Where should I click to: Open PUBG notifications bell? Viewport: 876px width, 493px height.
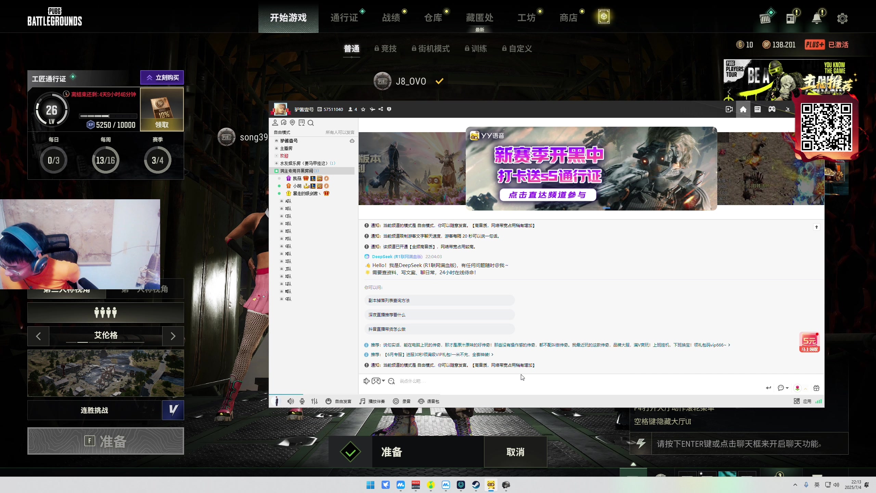tap(817, 18)
